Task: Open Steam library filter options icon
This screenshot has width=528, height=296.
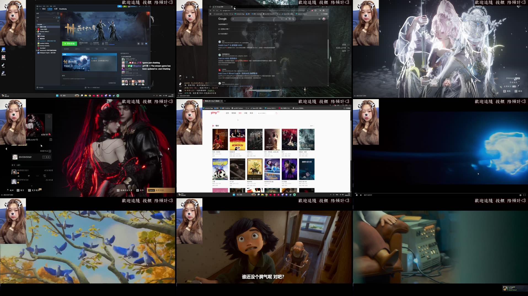Action: [x=58, y=21]
